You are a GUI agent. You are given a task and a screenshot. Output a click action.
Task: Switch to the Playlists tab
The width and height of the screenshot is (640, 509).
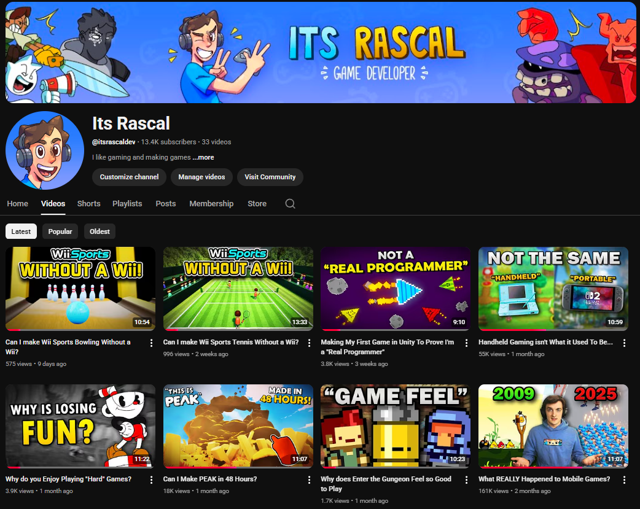coord(127,204)
